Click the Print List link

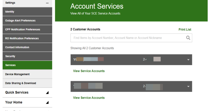point(185,30)
